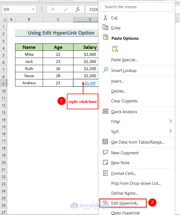Select Get Data from Table/Range...
Screen dimensions: 180x215
(137, 142)
